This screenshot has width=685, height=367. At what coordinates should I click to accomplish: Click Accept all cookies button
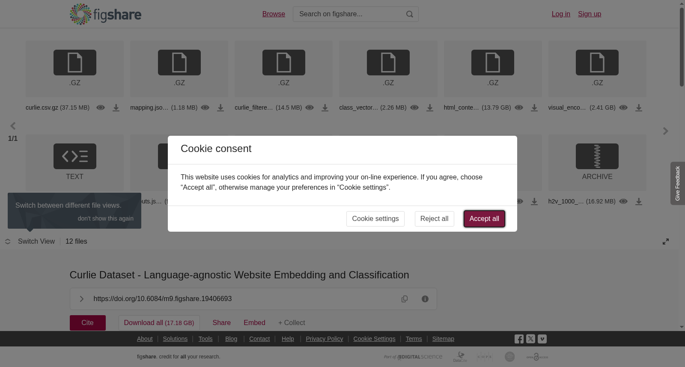[484, 219]
